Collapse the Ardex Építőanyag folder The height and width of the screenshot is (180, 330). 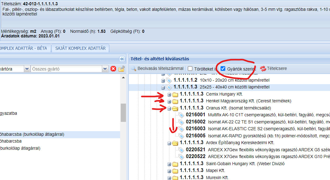(169, 143)
